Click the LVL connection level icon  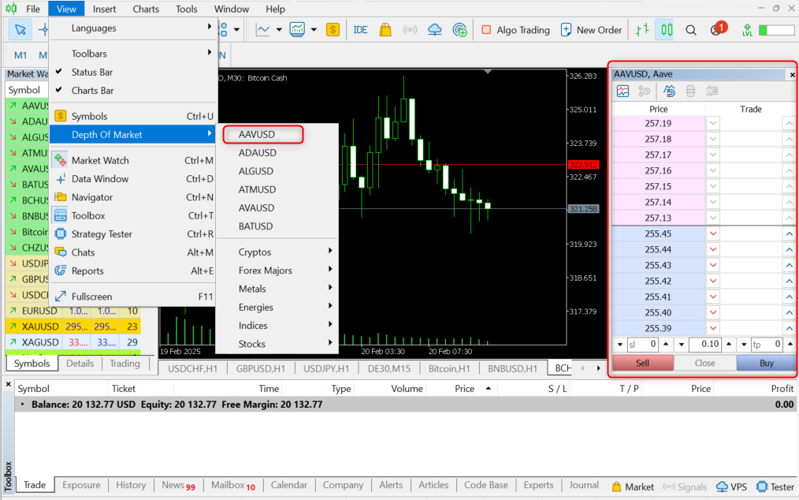(x=747, y=30)
